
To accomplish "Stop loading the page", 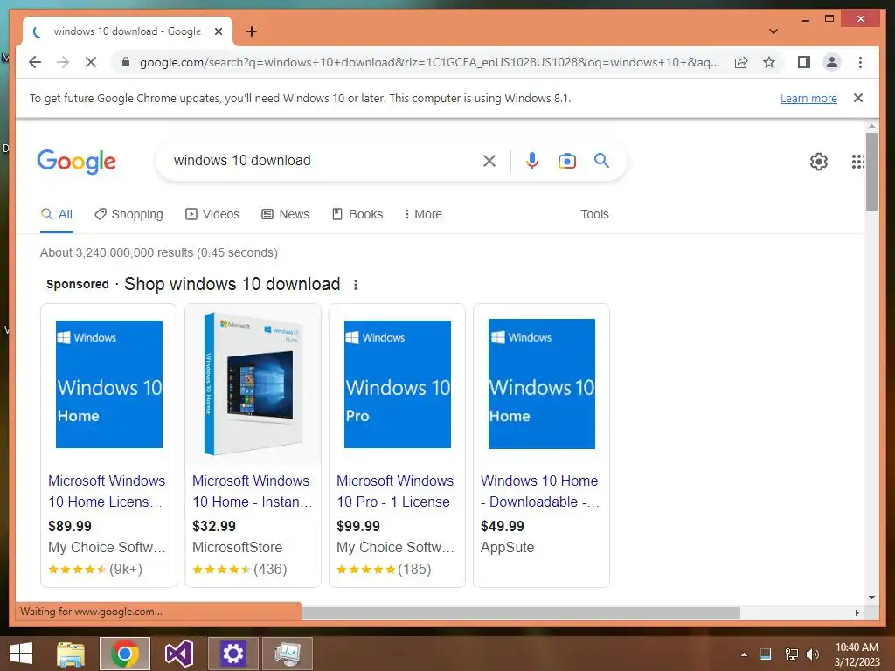I will [x=91, y=62].
